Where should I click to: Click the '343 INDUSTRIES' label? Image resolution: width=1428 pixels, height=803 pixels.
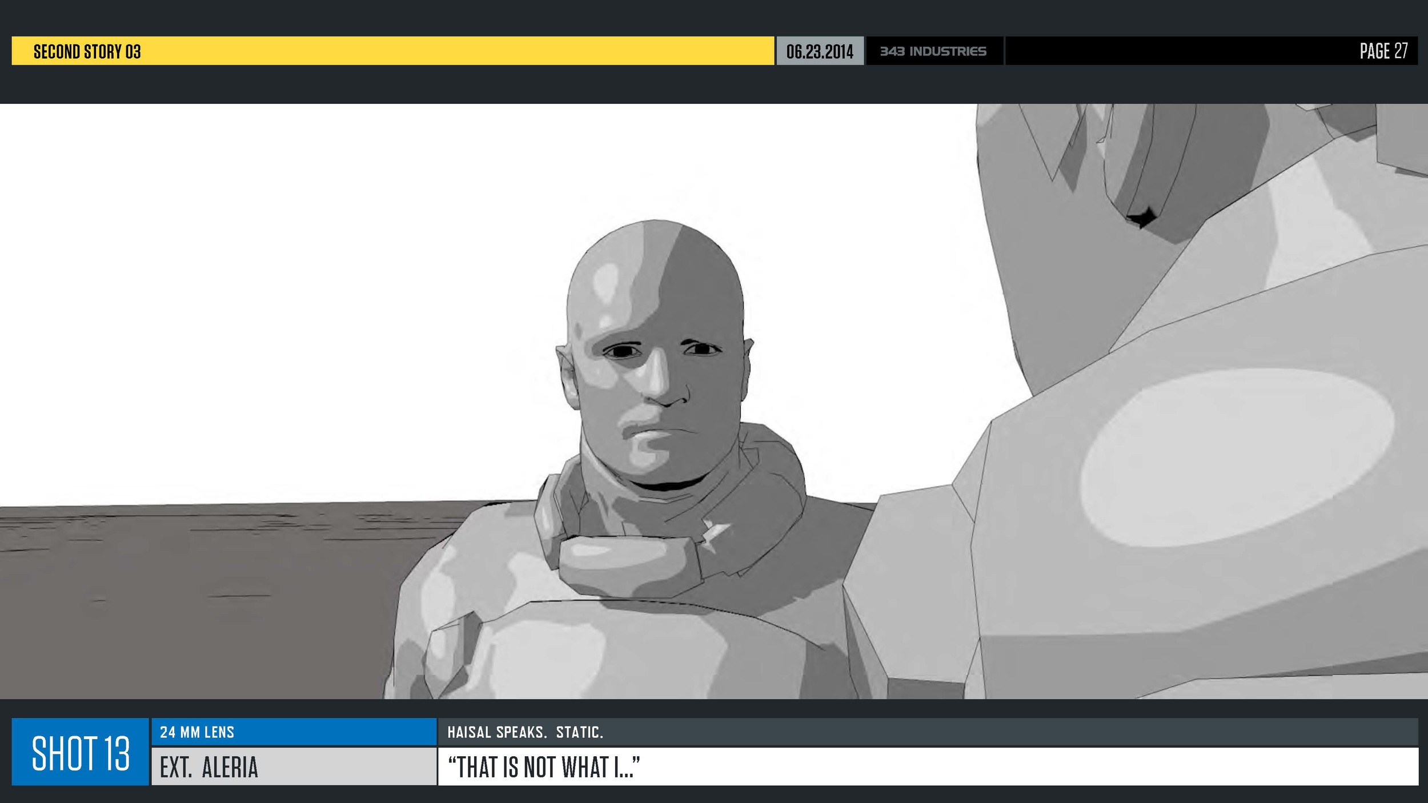coord(933,51)
